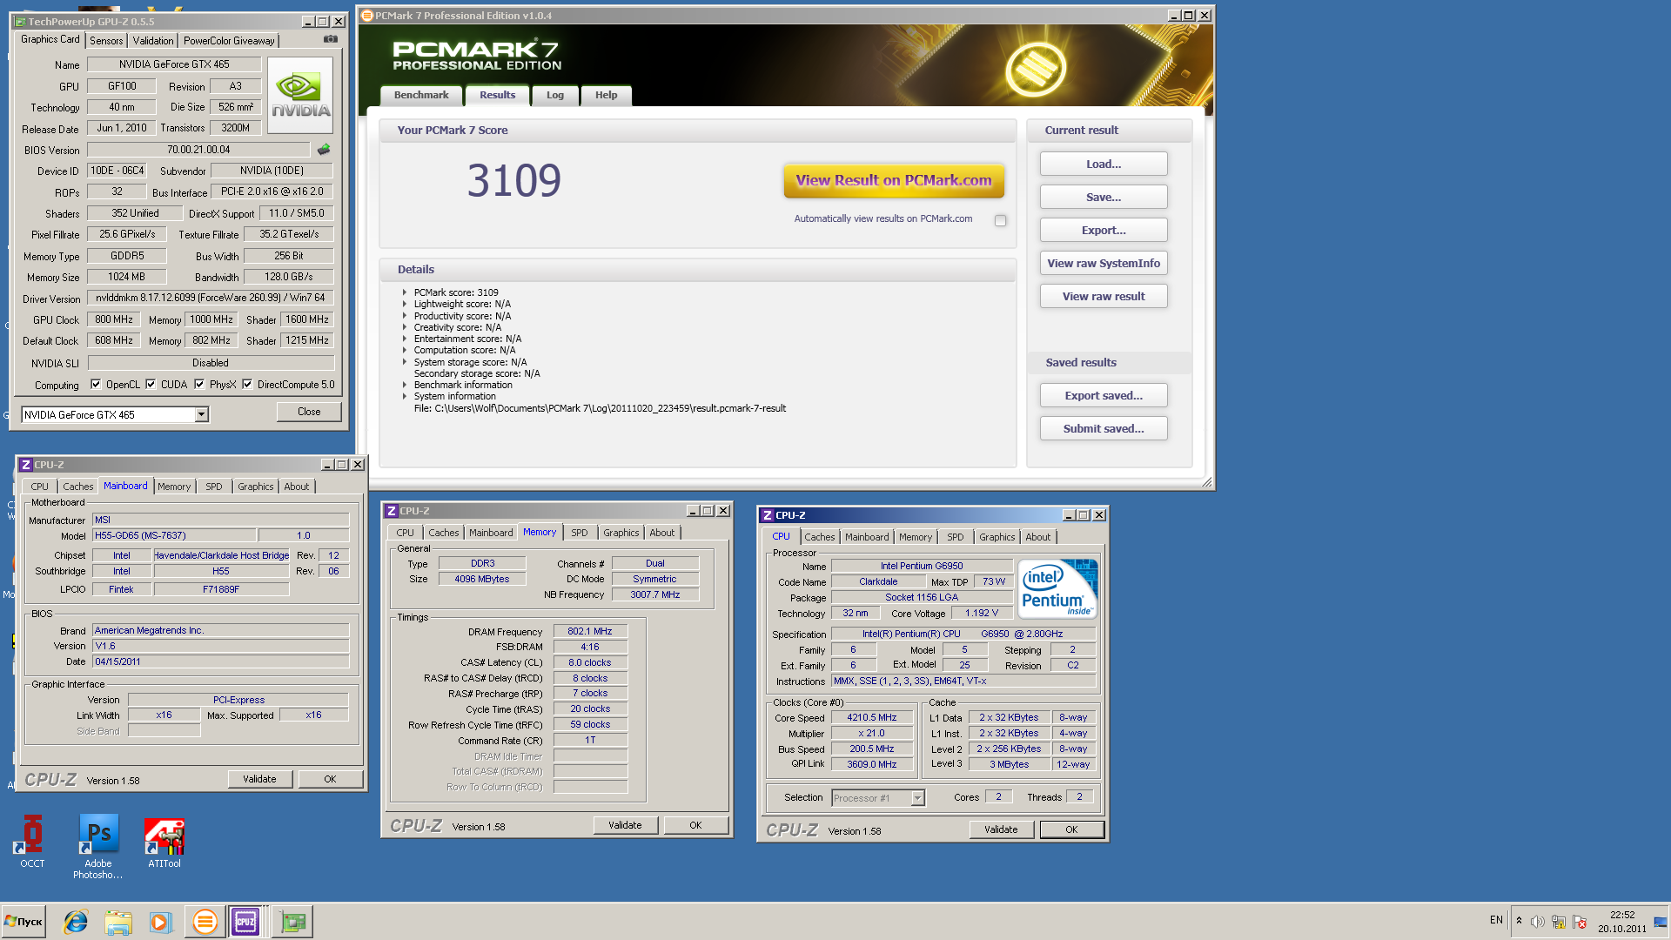Click the View raw result button

click(1104, 297)
